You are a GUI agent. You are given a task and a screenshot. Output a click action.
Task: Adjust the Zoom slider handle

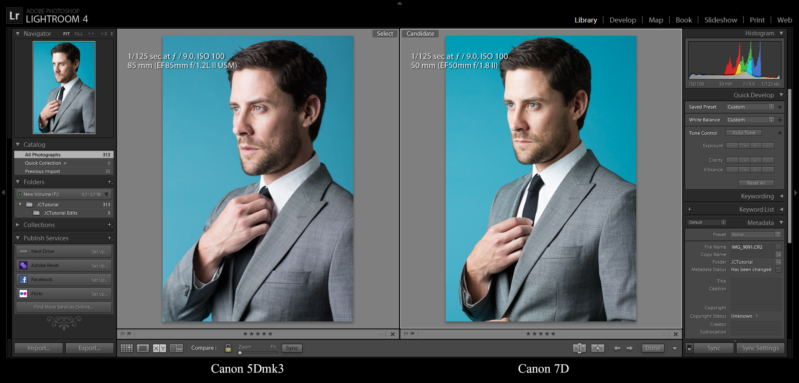click(240, 353)
